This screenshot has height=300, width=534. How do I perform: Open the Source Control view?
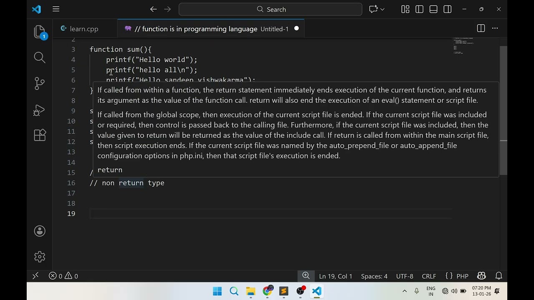[x=40, y=83]
